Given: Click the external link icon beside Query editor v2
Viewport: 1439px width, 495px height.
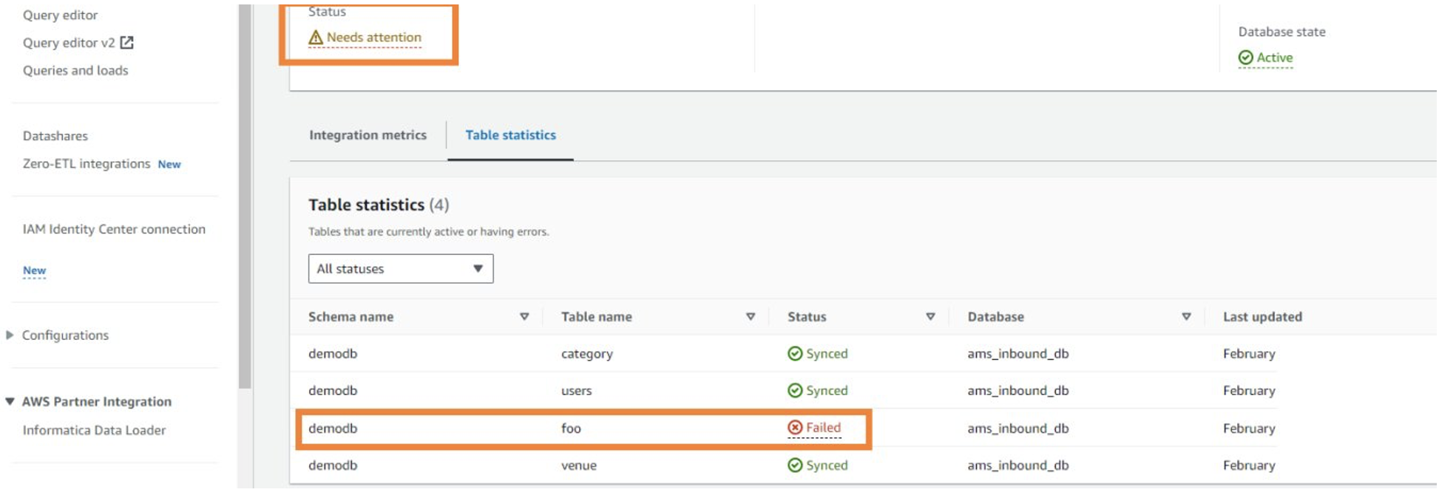Looking at the screenshot, I should [x=127, y=43].
